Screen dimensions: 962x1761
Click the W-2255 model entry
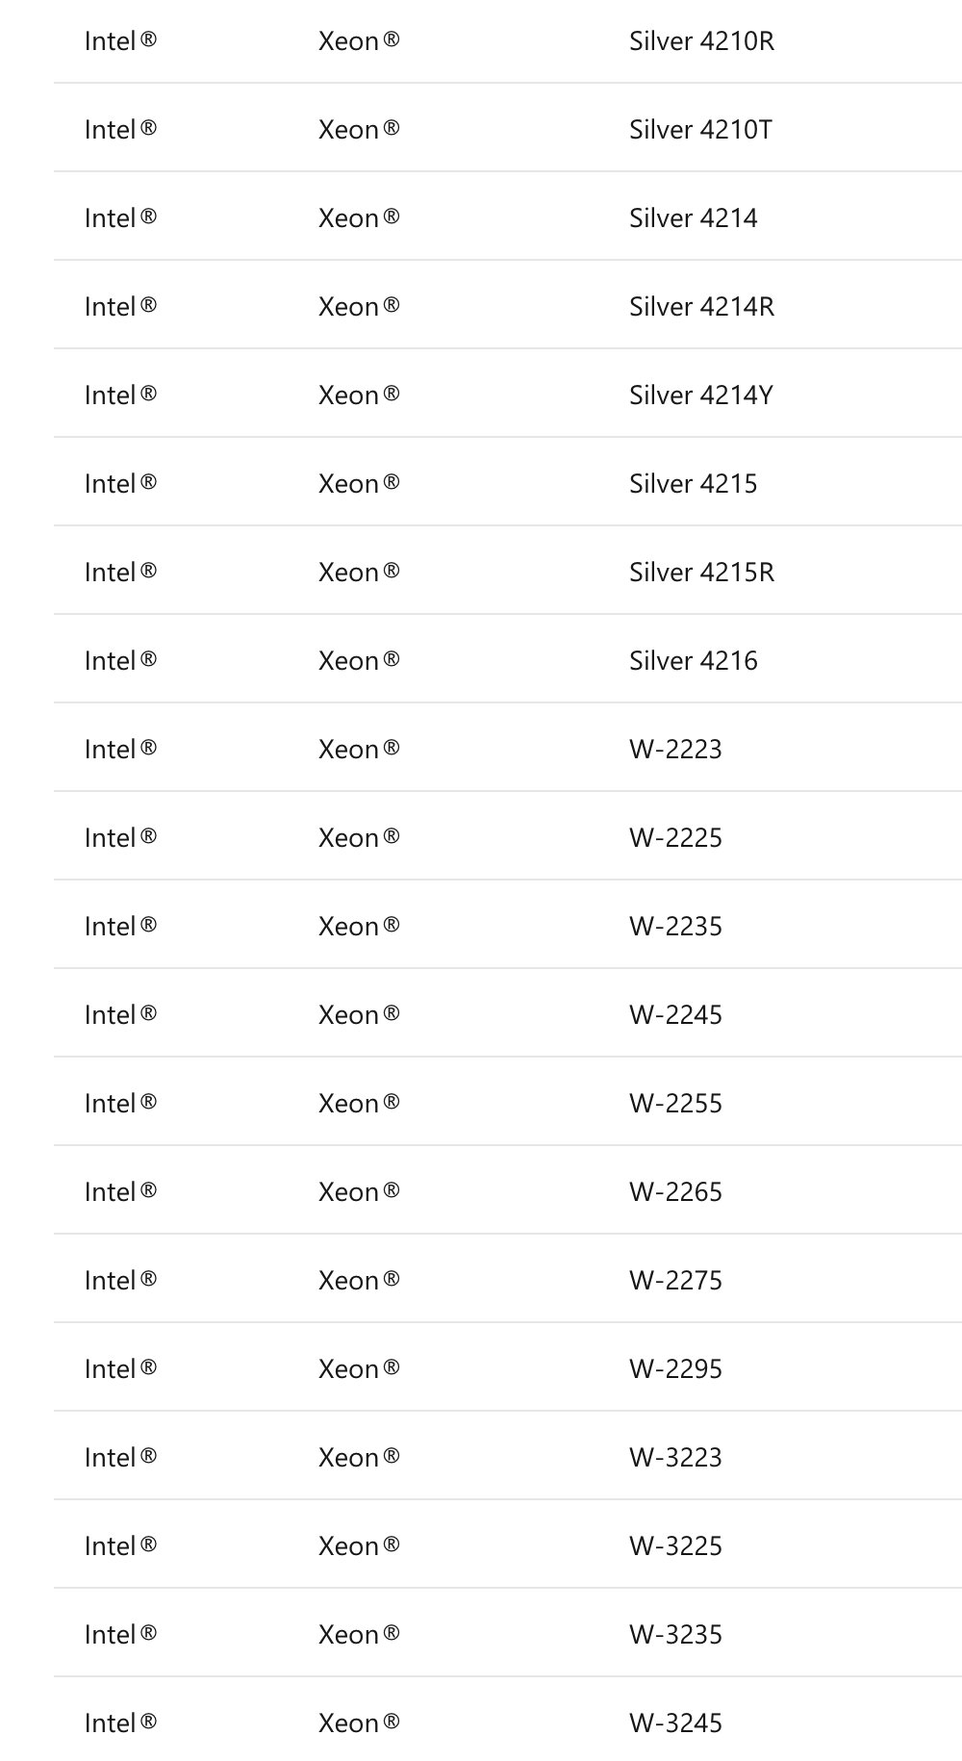675,1104
